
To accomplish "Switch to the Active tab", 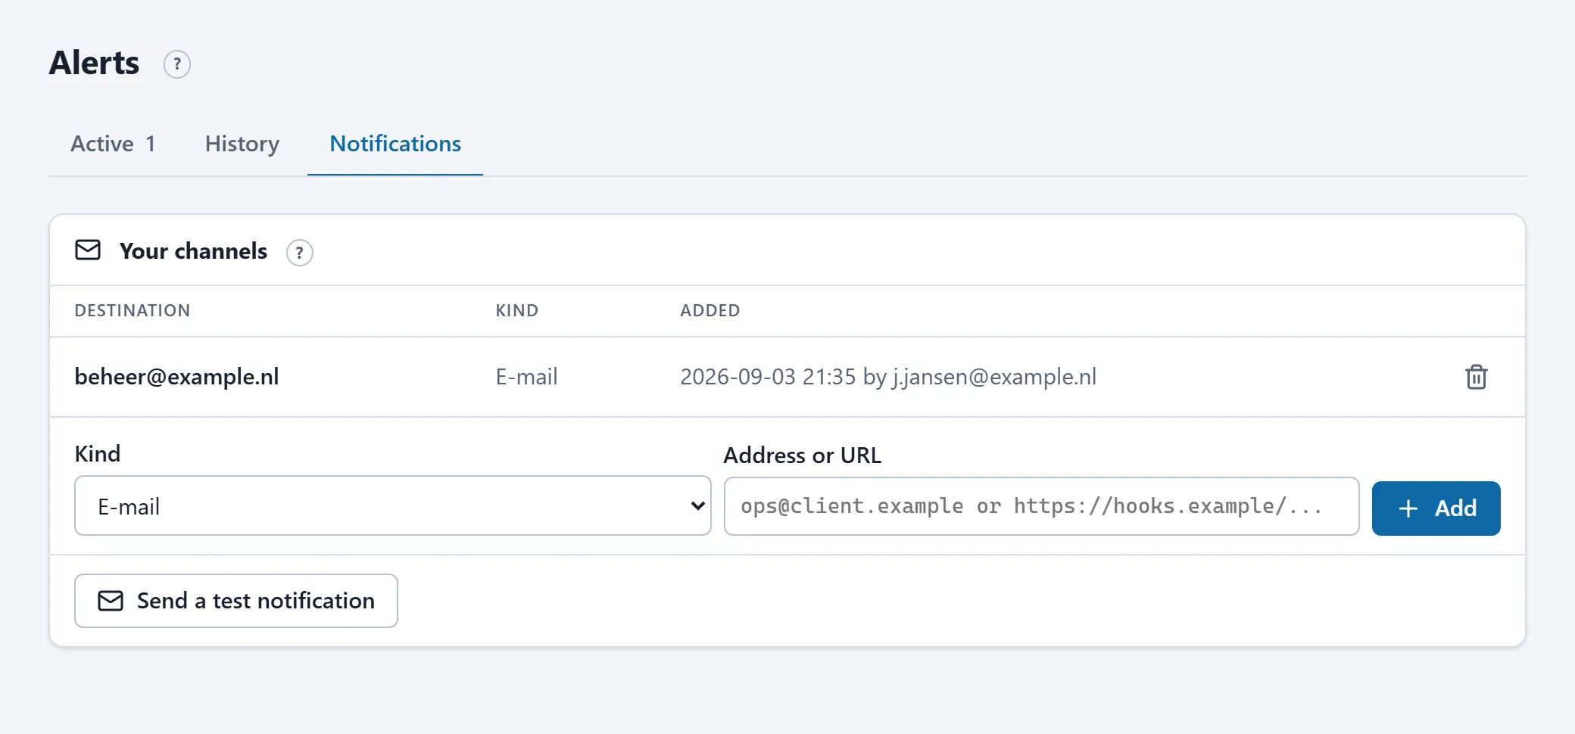I will click(x=113, y=144).
